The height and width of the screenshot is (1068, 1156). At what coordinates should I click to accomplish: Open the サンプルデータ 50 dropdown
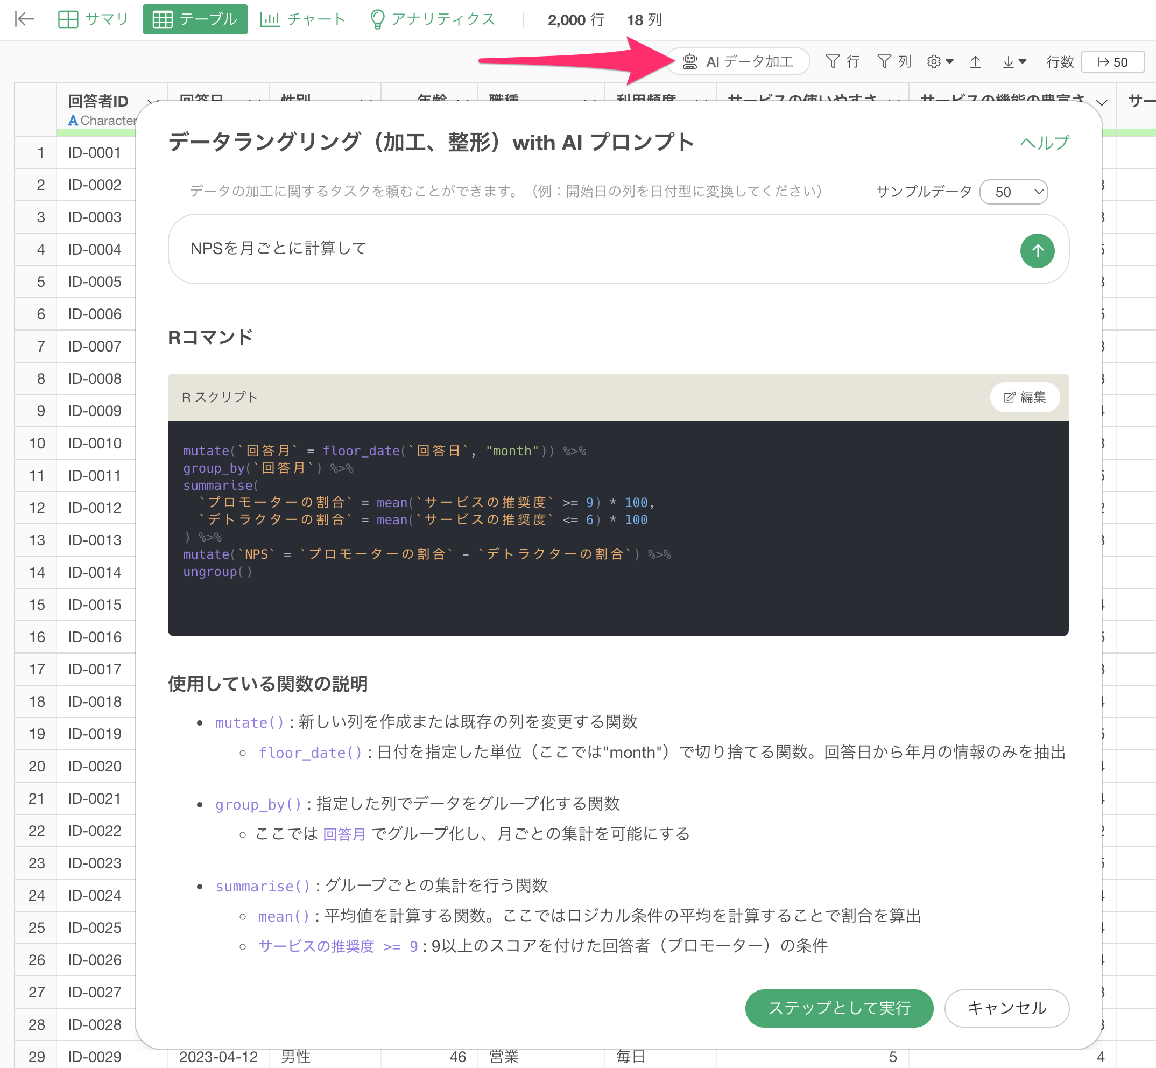coord(1013,192)
